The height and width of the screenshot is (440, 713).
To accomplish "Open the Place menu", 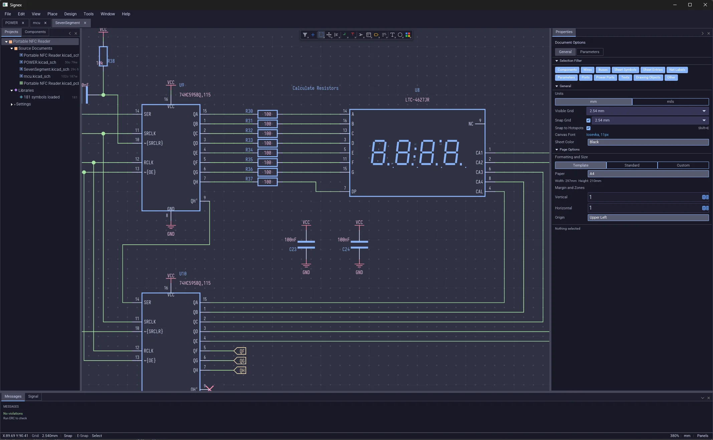I will [x=52, y=14].
